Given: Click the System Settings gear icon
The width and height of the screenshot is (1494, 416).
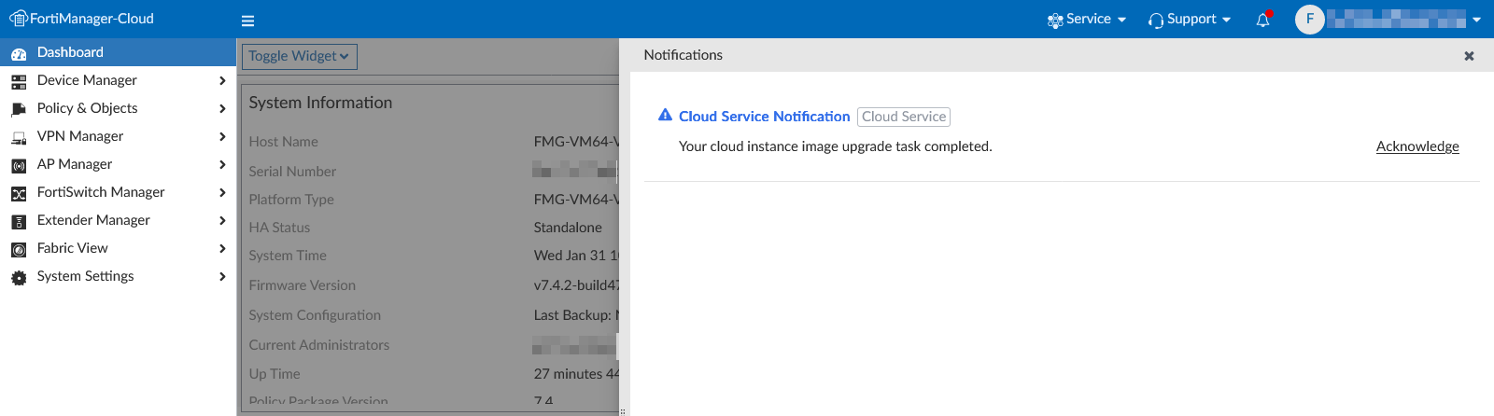Looking at the screenshot, I should pos(19,277).
